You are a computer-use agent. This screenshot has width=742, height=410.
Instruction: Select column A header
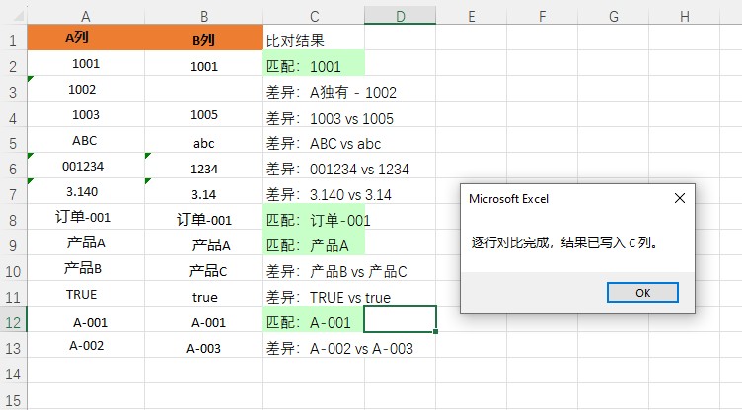86,17
